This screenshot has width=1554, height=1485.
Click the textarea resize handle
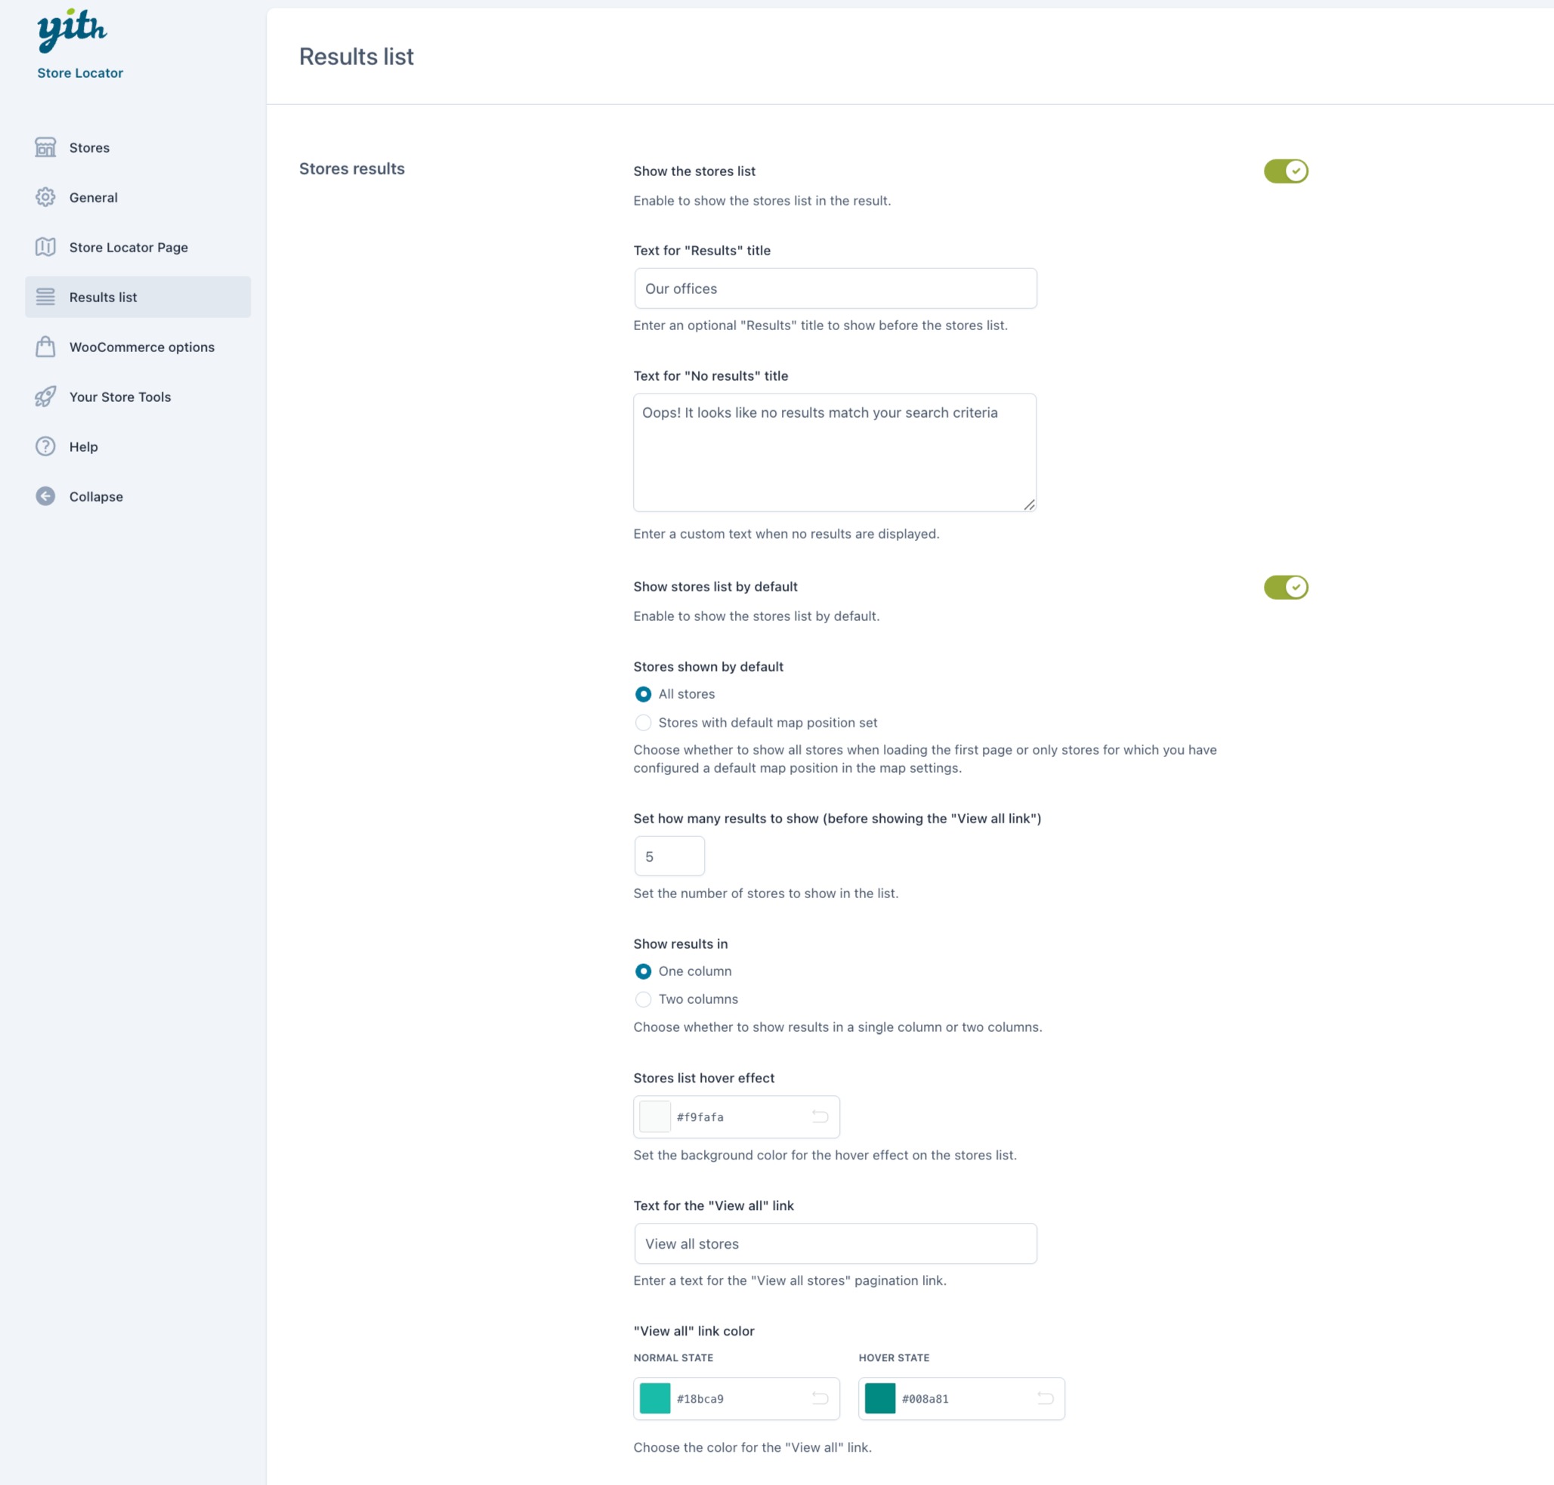(1029, 505)
